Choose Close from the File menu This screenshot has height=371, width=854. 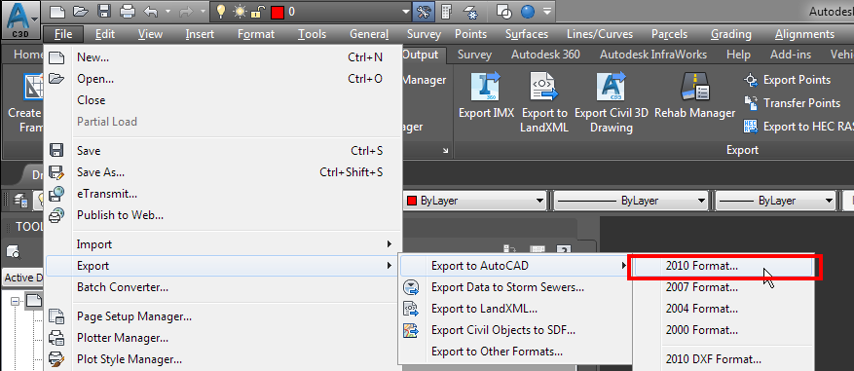tap(223, 100)
